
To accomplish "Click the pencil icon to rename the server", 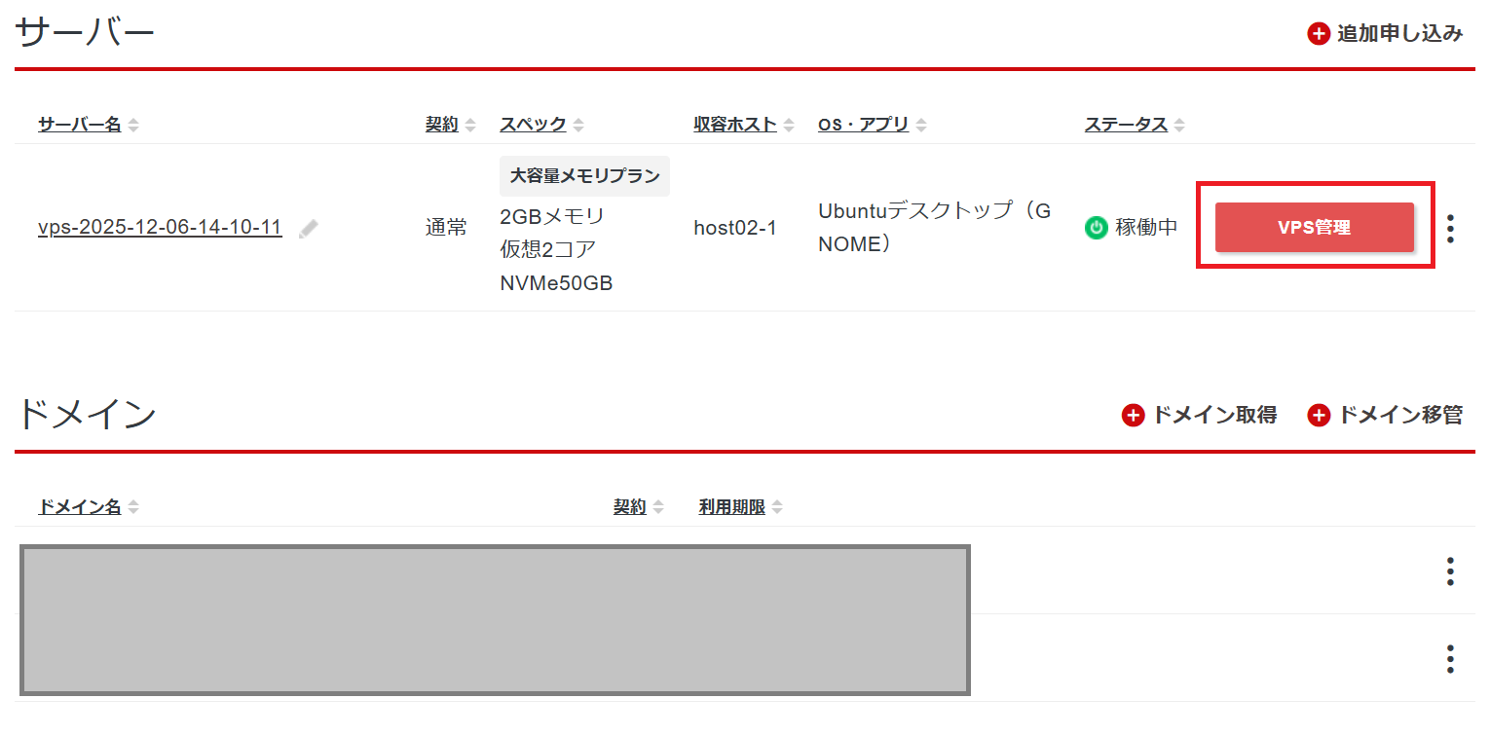I will [309, 229].
